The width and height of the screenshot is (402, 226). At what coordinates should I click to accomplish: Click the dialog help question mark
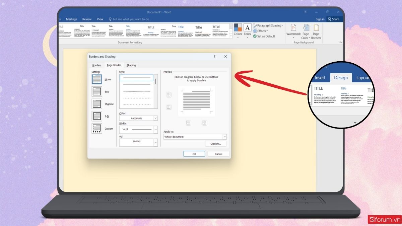coord(215,57)
